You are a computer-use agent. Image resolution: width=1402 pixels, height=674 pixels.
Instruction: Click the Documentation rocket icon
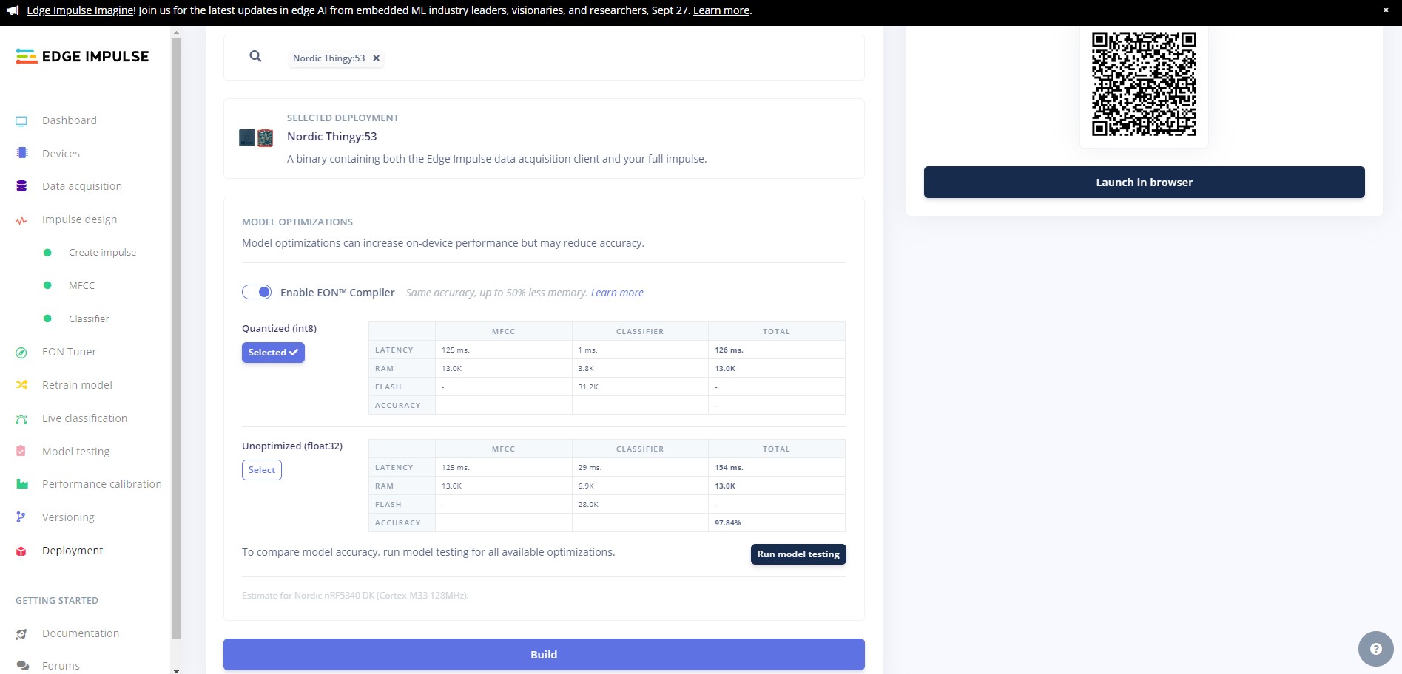click(x=21, y=634)
